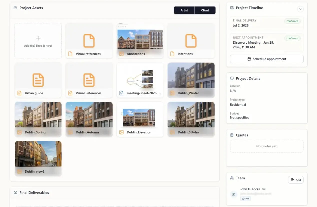Click the Quotes document icon
317x207 pixels.
click(232, 135)
